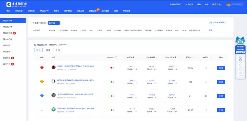Screen dimensions: 247x121
Task: Sort by 近一周销量 column arrows
Action: (x=157, y=58)
